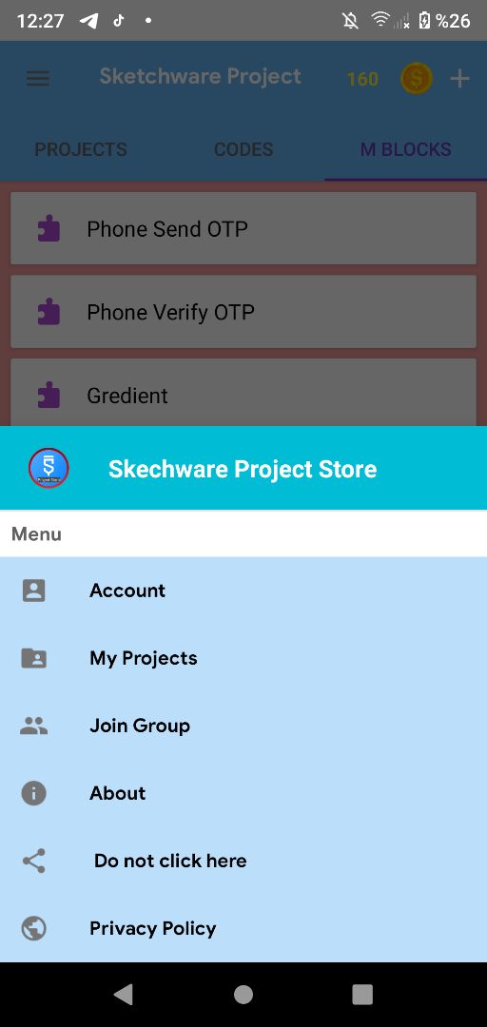The image size is (487, 1027).
Task: Tap the plus icon in header
Action: [x=459, y=79]
